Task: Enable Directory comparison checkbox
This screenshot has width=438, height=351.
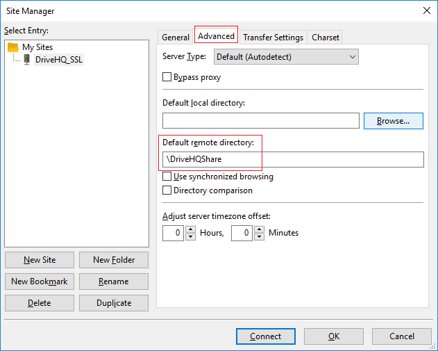Action: (167, 190)
